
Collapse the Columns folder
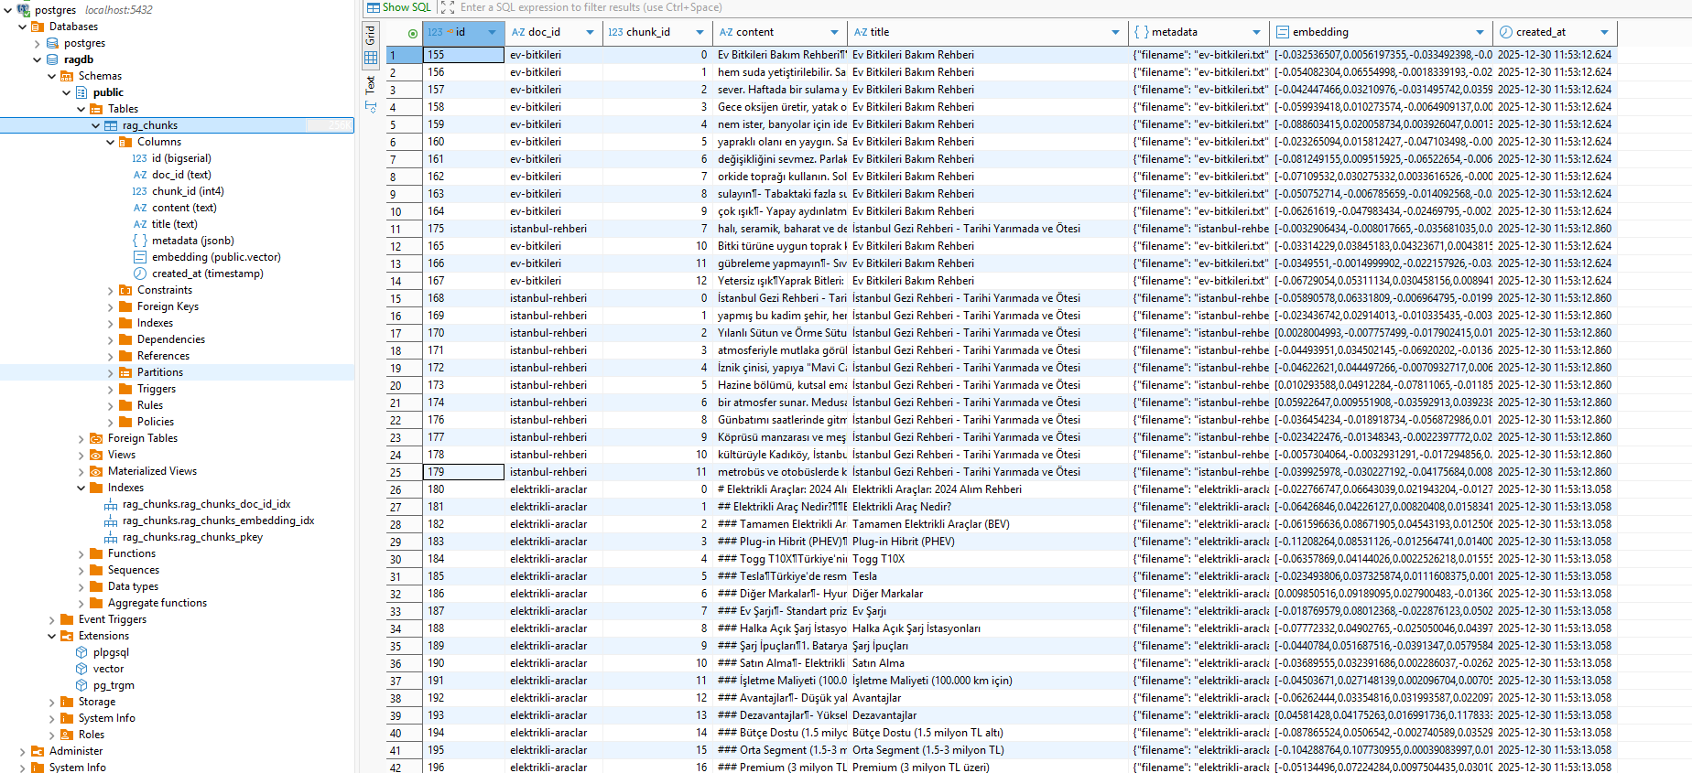pos(111,143)
